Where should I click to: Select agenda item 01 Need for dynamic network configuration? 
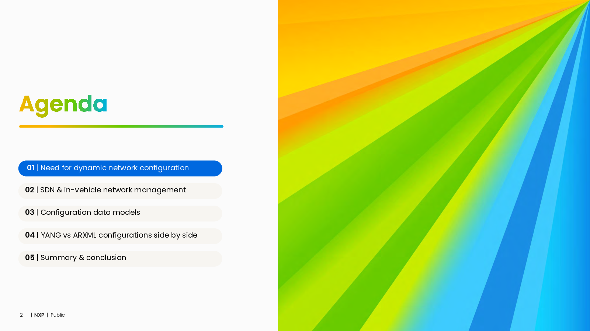coord(120,168)
